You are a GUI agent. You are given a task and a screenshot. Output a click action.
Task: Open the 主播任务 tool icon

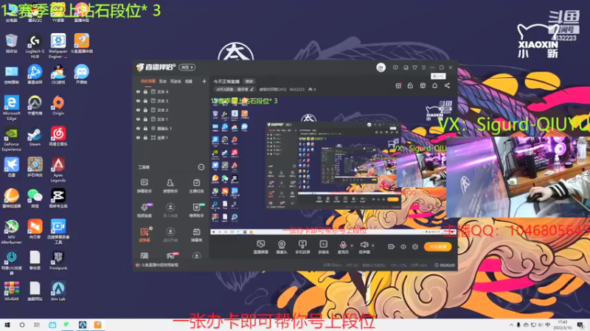(x=196, y=185)
